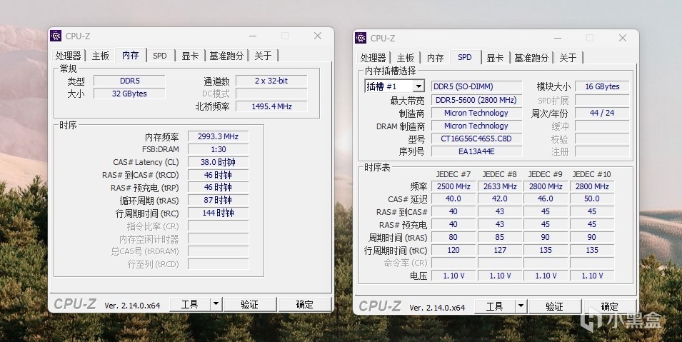Click the 127 tRC cell under JEDEC #8

tap(500, 250)
